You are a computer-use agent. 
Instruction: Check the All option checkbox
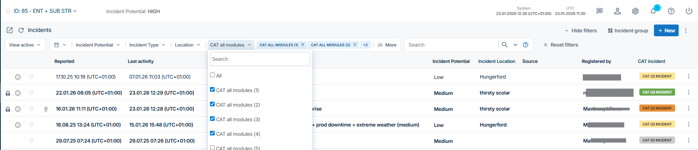click(213, 75)
